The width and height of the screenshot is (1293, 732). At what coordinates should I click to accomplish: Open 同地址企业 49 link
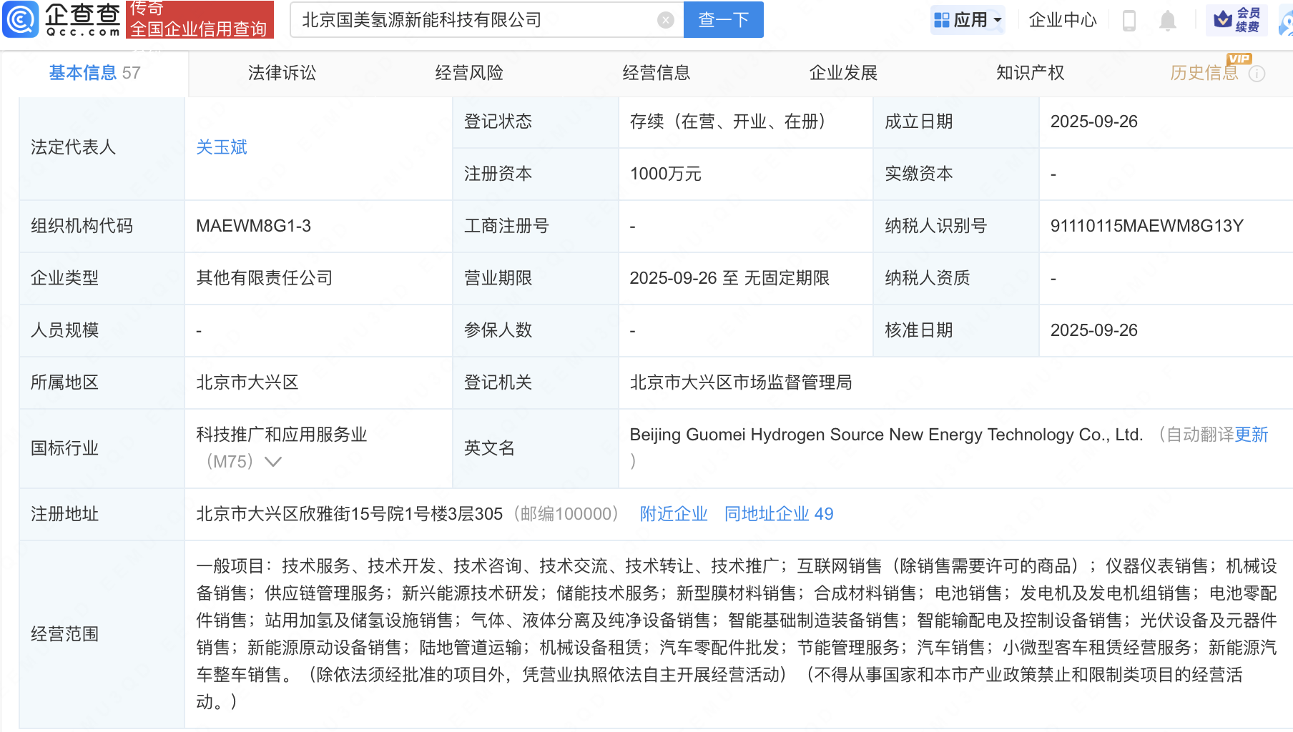click(x=778, y=514)
